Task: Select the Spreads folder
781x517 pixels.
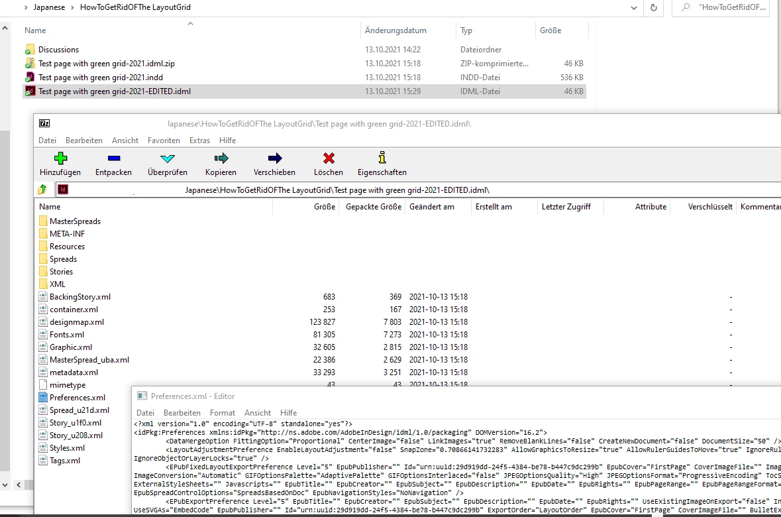Action: [x=63, y=258]
